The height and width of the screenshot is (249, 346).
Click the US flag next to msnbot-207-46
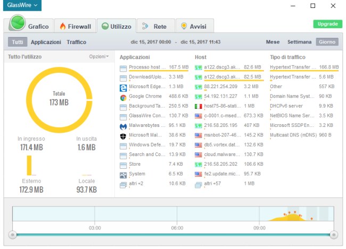click(199, 135)
